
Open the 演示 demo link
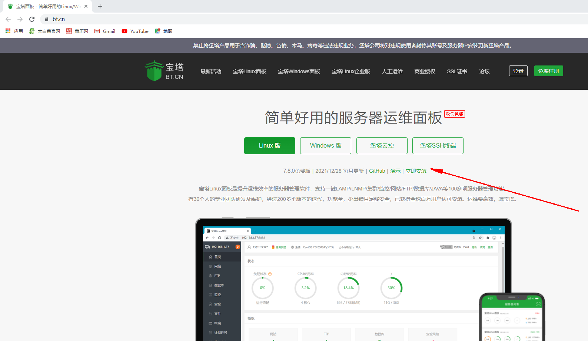[395, 171]
